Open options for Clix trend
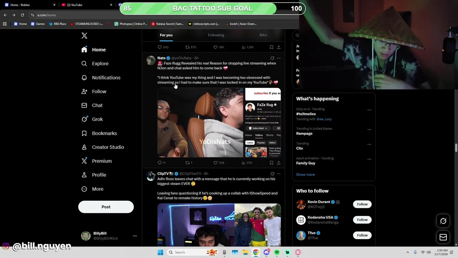The width and height of the screenshot is (458, 258). pos(369,144)
